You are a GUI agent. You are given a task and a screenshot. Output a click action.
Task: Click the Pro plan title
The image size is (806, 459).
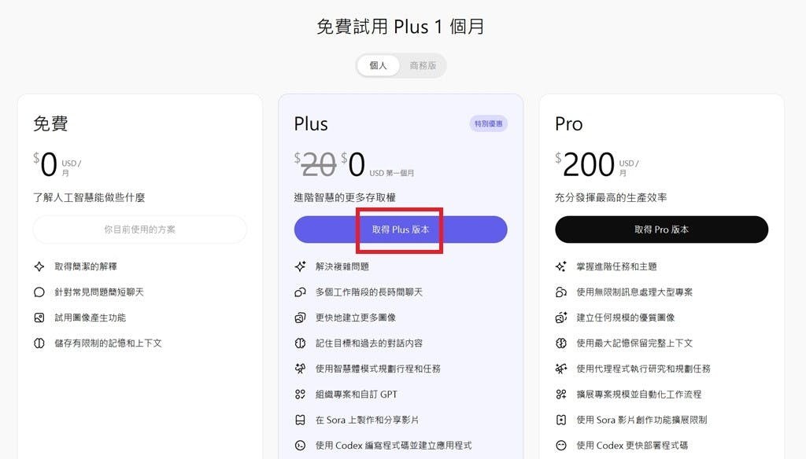click(568, 124)
